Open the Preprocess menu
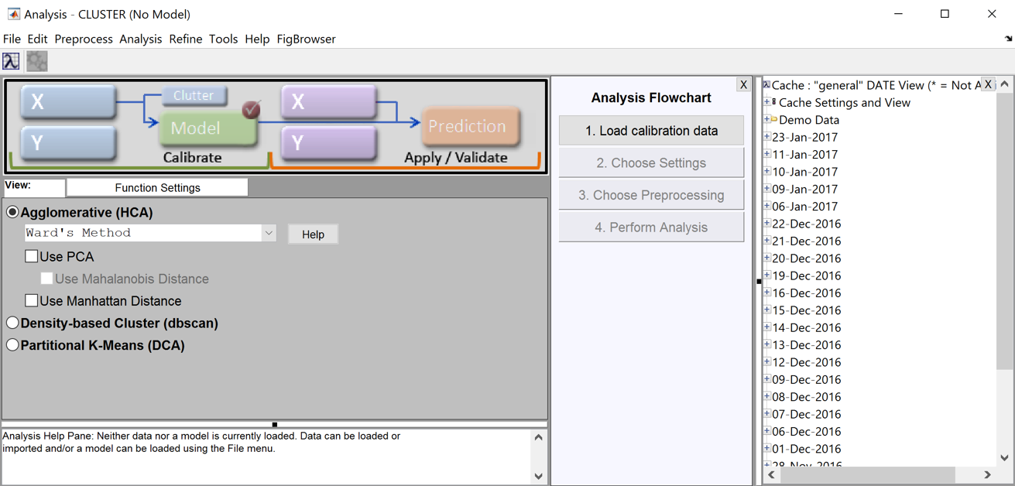 pyautogui.click(x=83, y=39)
